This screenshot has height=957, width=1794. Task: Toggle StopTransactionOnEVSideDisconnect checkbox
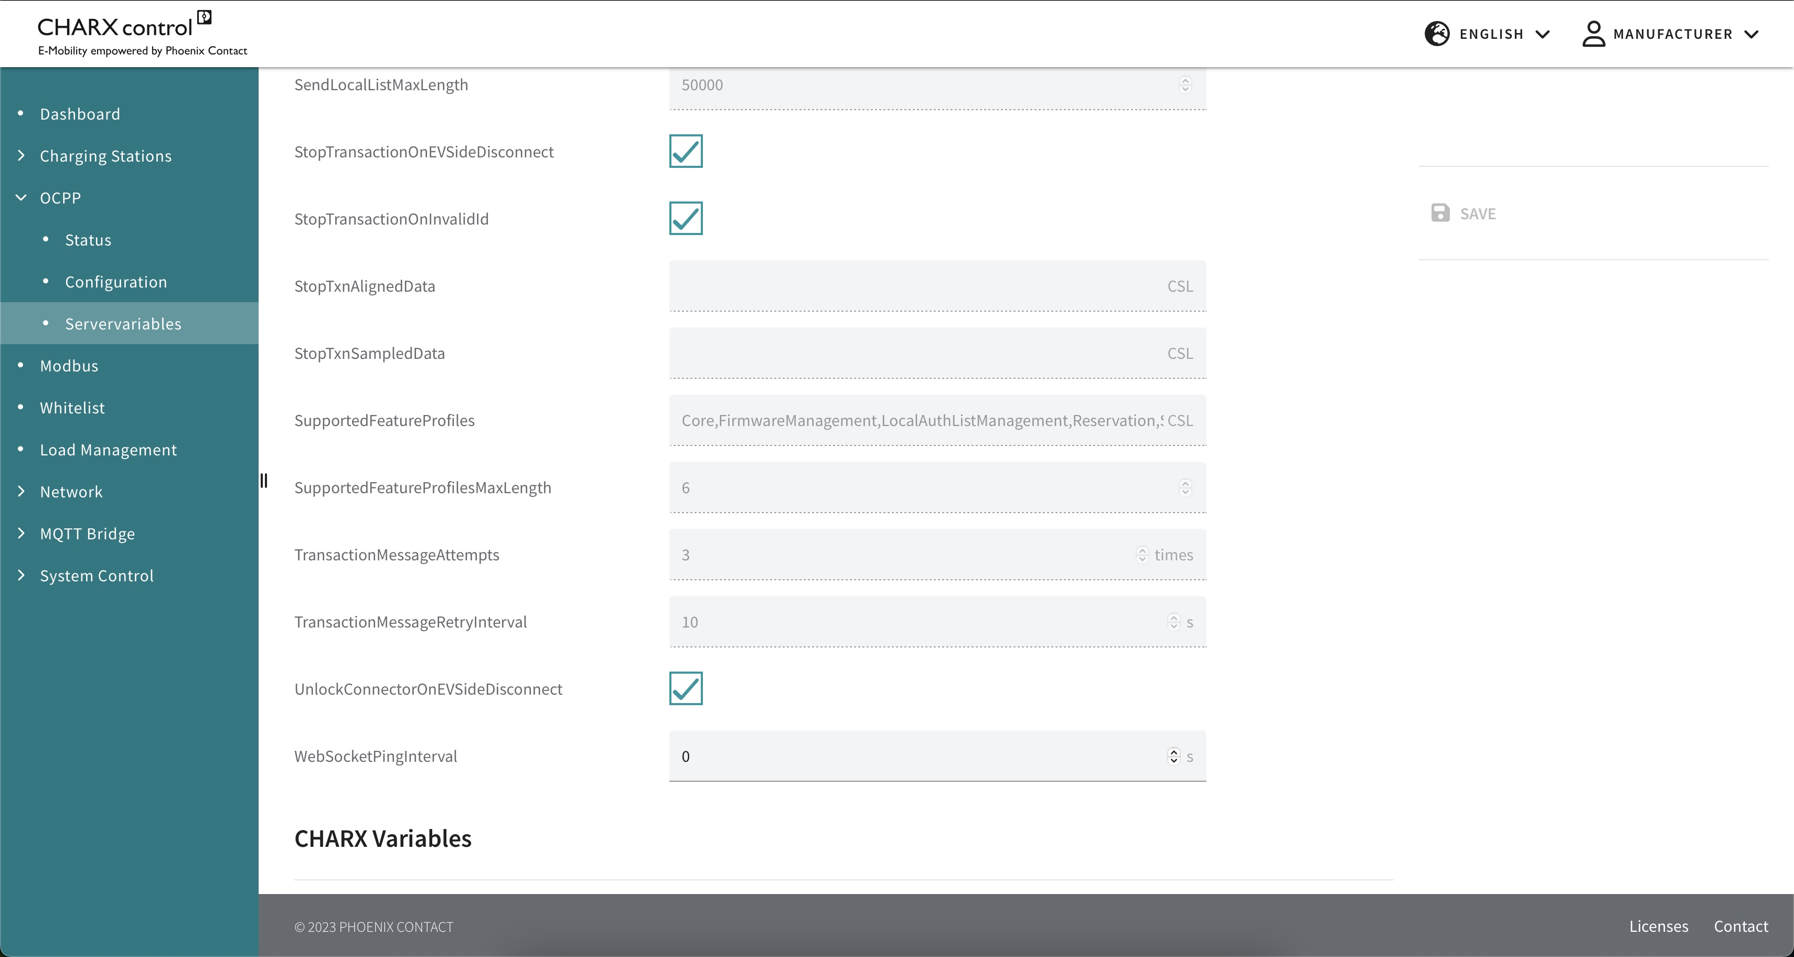pyautogui.click(x=686, y=151)
